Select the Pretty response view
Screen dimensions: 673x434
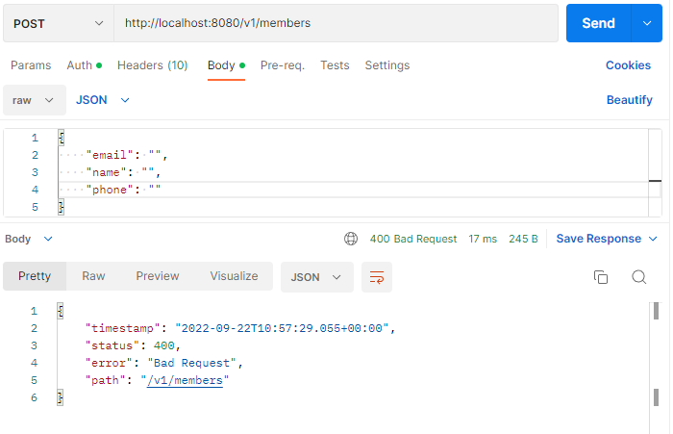click(x=35, y=276)
